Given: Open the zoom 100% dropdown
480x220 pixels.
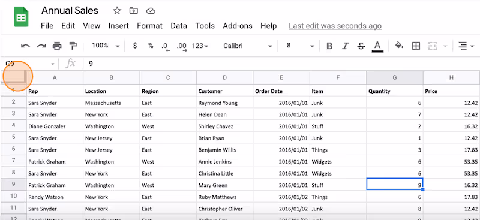Looking at the screenshot, I should click(106, 46).
